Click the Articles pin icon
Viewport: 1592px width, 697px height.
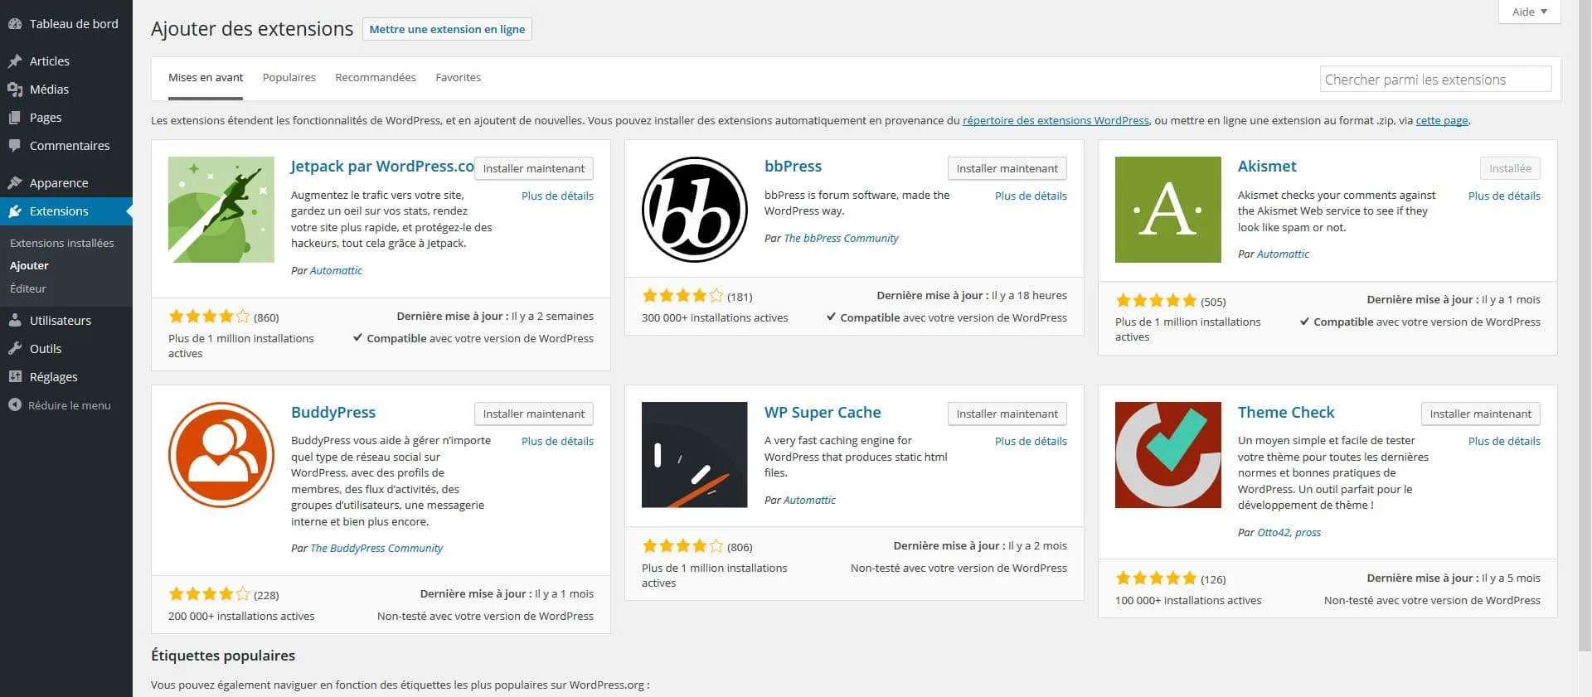tap(15, 61)
